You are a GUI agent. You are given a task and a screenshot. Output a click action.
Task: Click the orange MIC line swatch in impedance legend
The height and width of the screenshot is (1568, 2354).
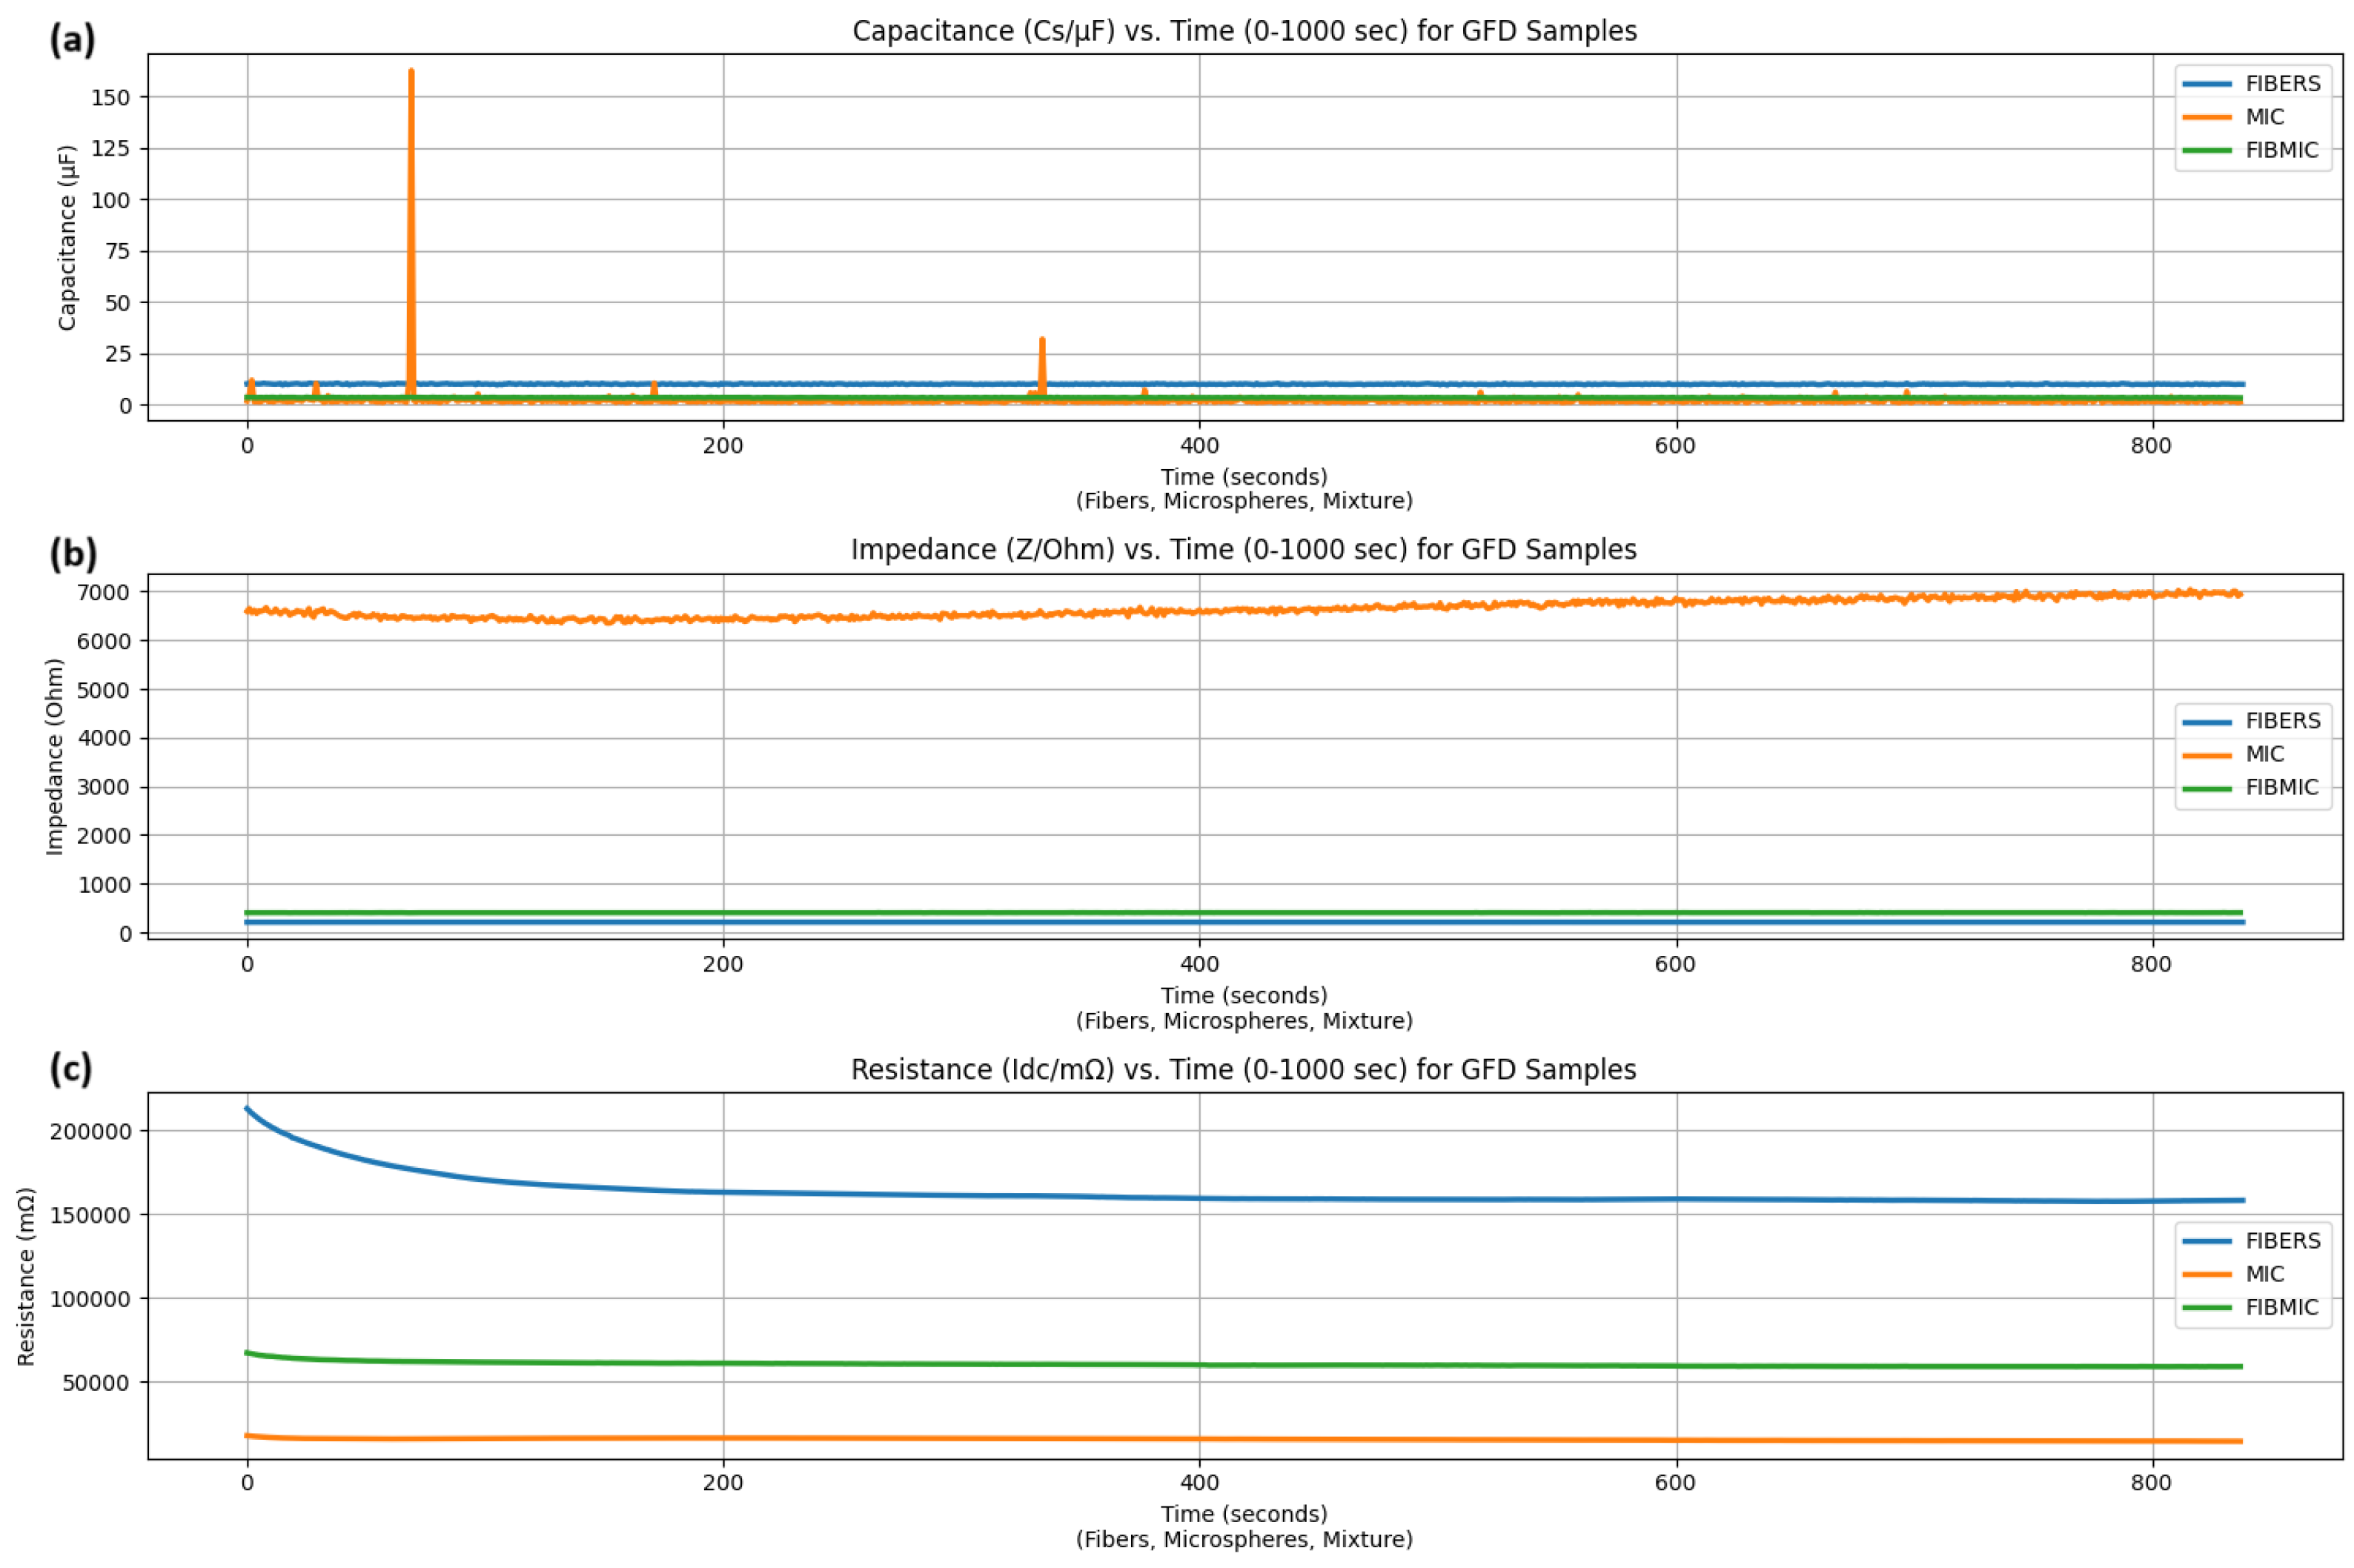(x=2206, y=755)
